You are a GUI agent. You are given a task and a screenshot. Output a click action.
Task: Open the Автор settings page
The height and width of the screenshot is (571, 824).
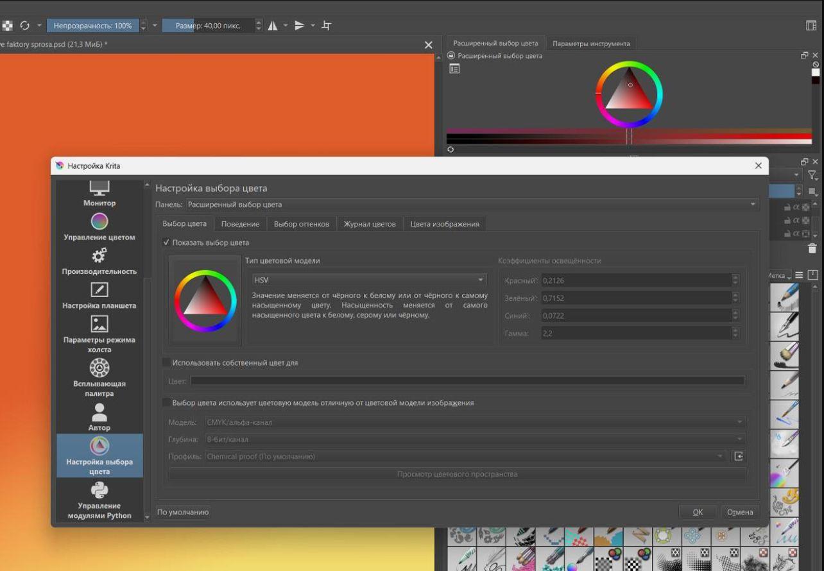(x=99, y=416)
